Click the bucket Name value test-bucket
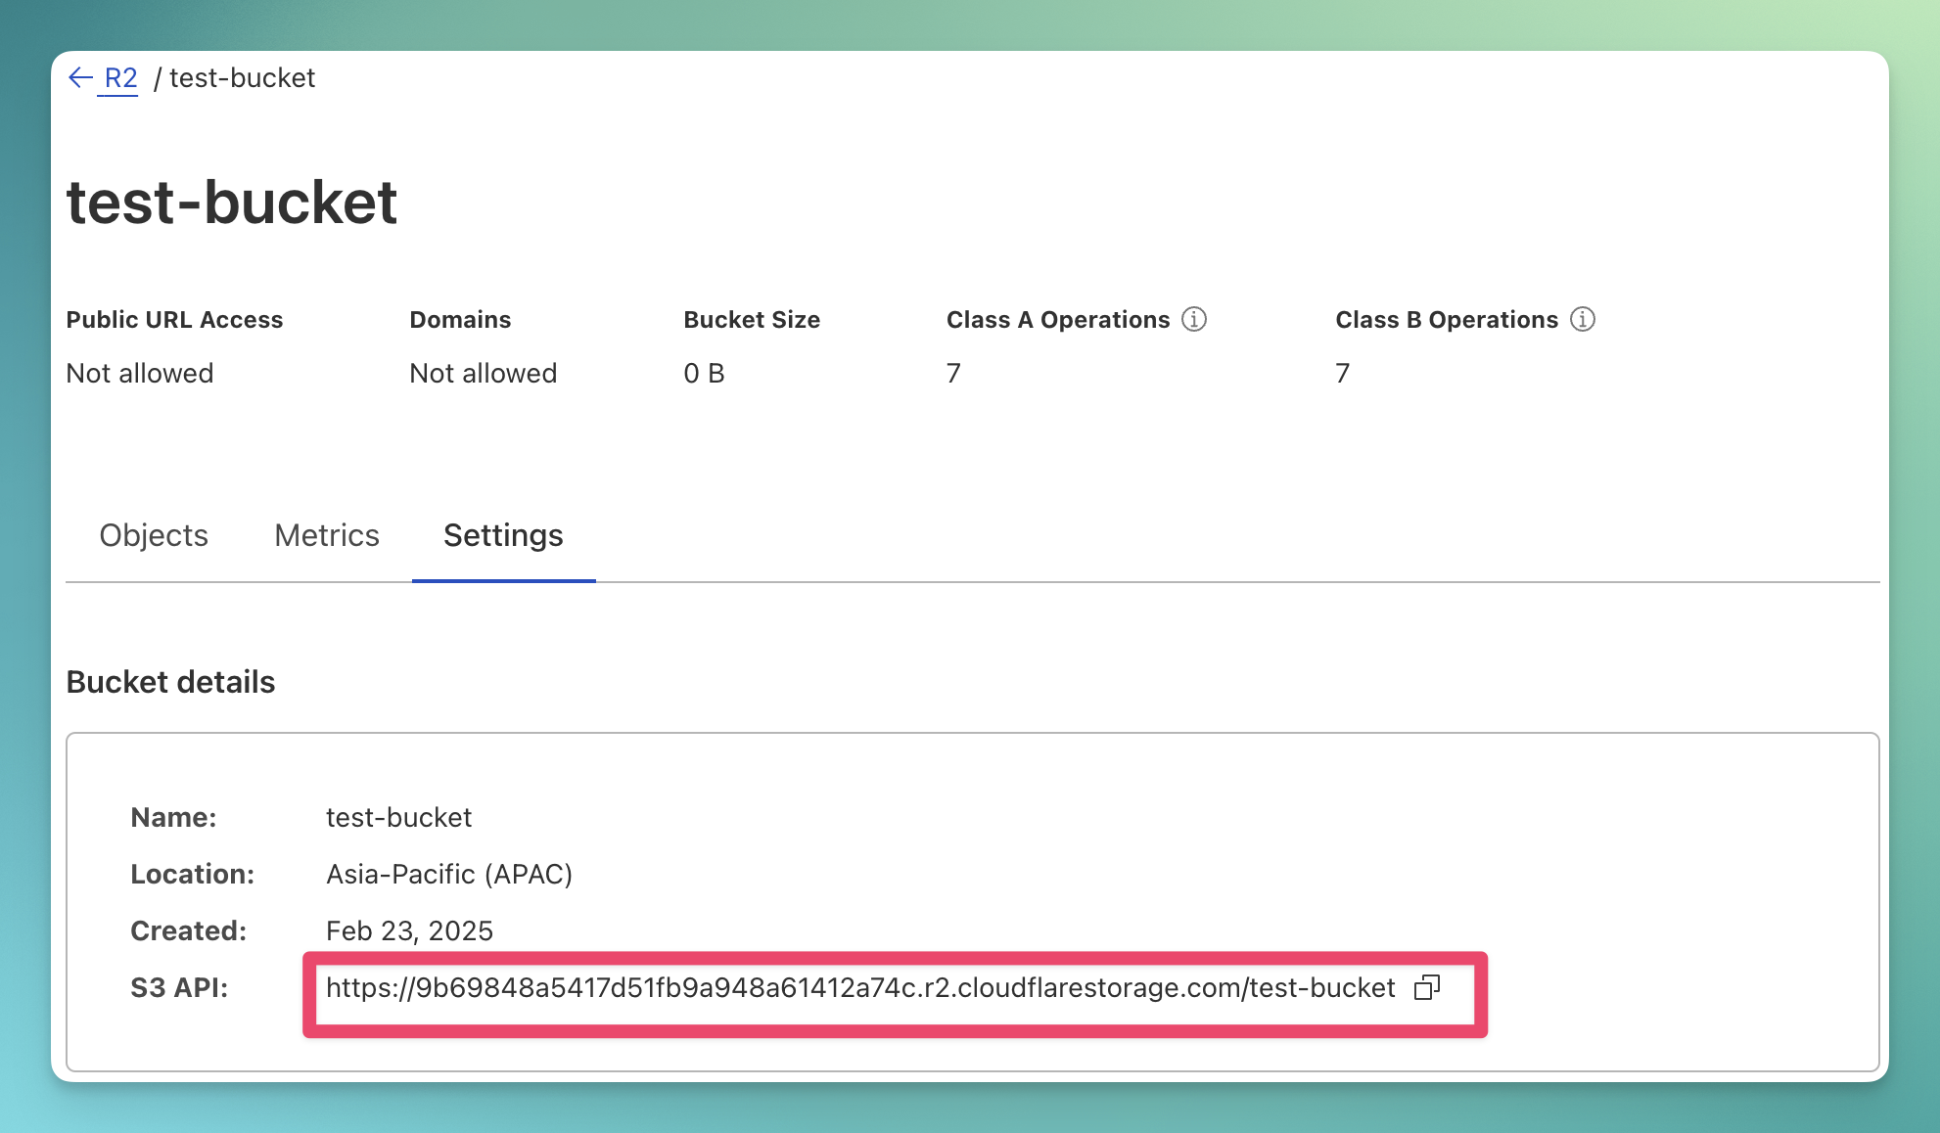Image resolution: width=1940 pixels, height=1133 pixels. click(398, 817)
